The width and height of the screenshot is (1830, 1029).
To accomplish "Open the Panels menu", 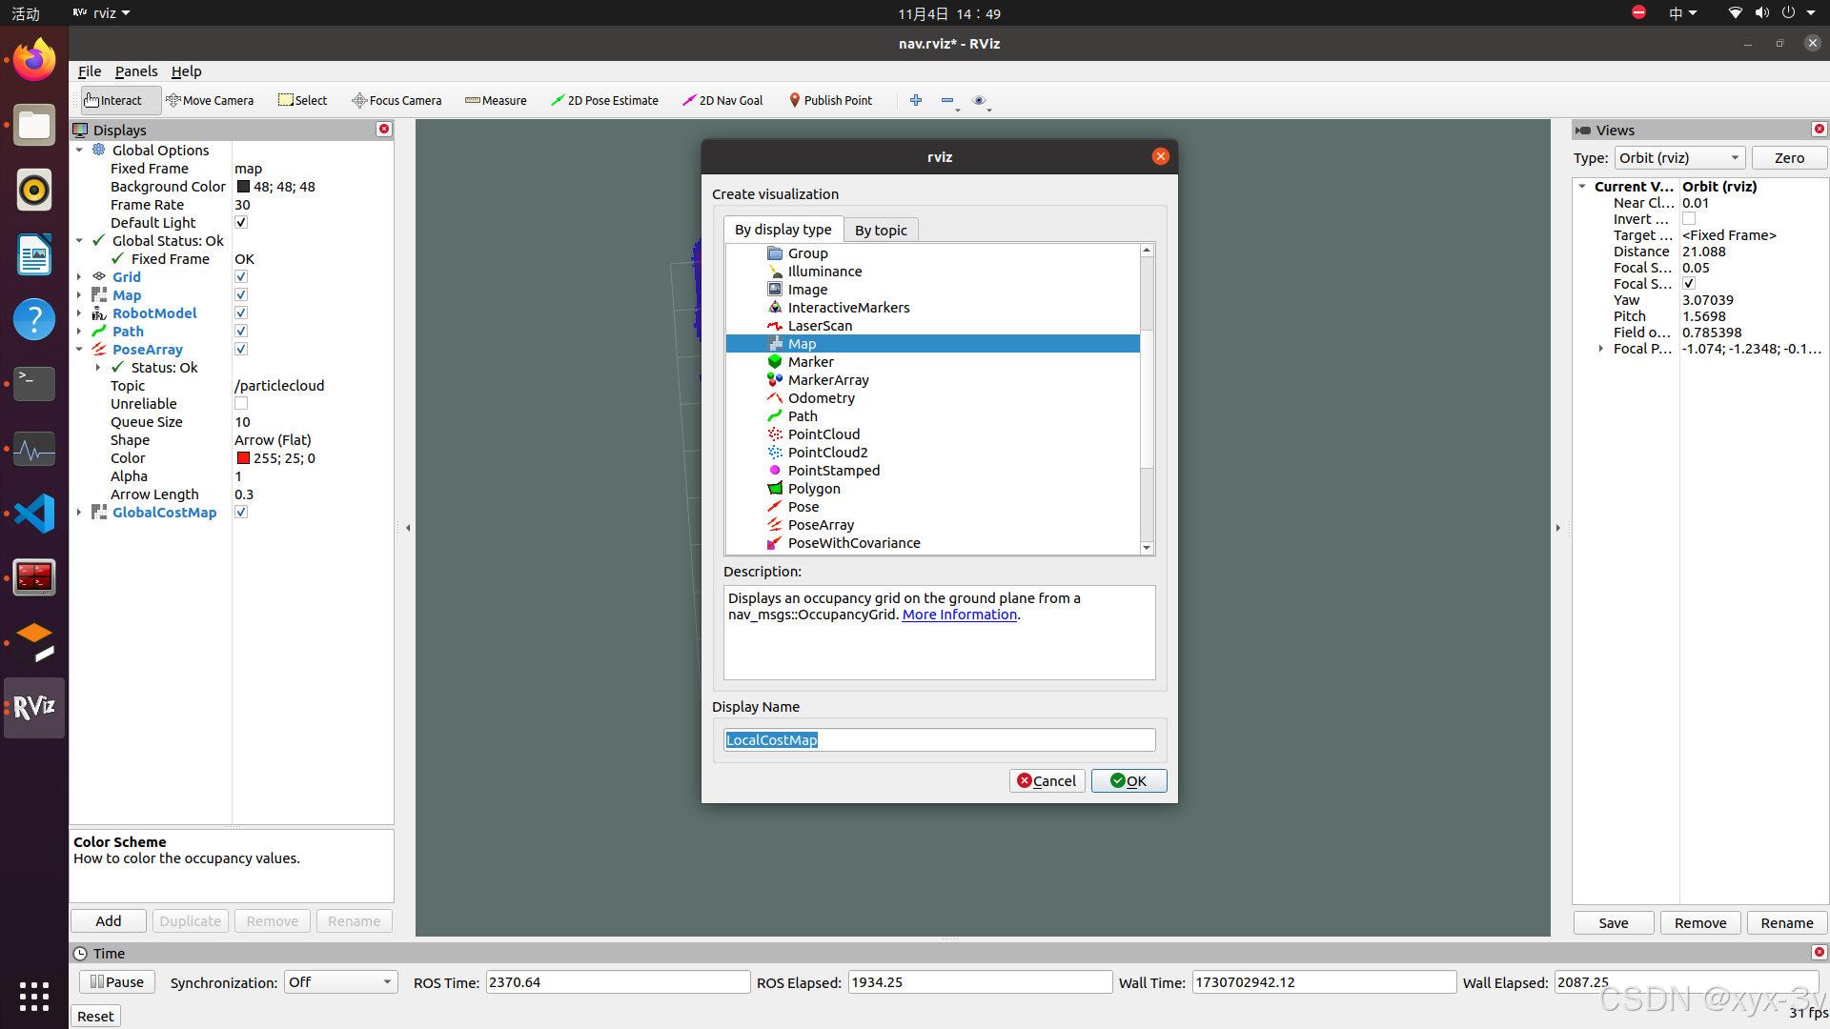I will [136, 71].
